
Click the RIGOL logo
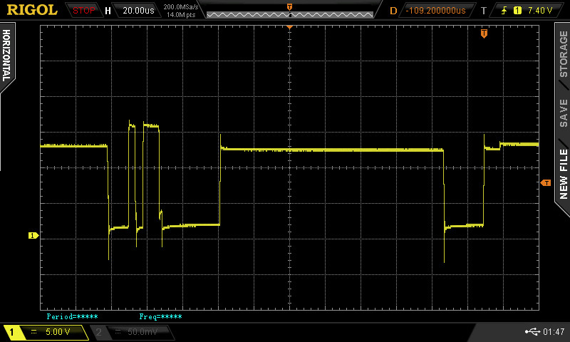(x=32, y=10)
